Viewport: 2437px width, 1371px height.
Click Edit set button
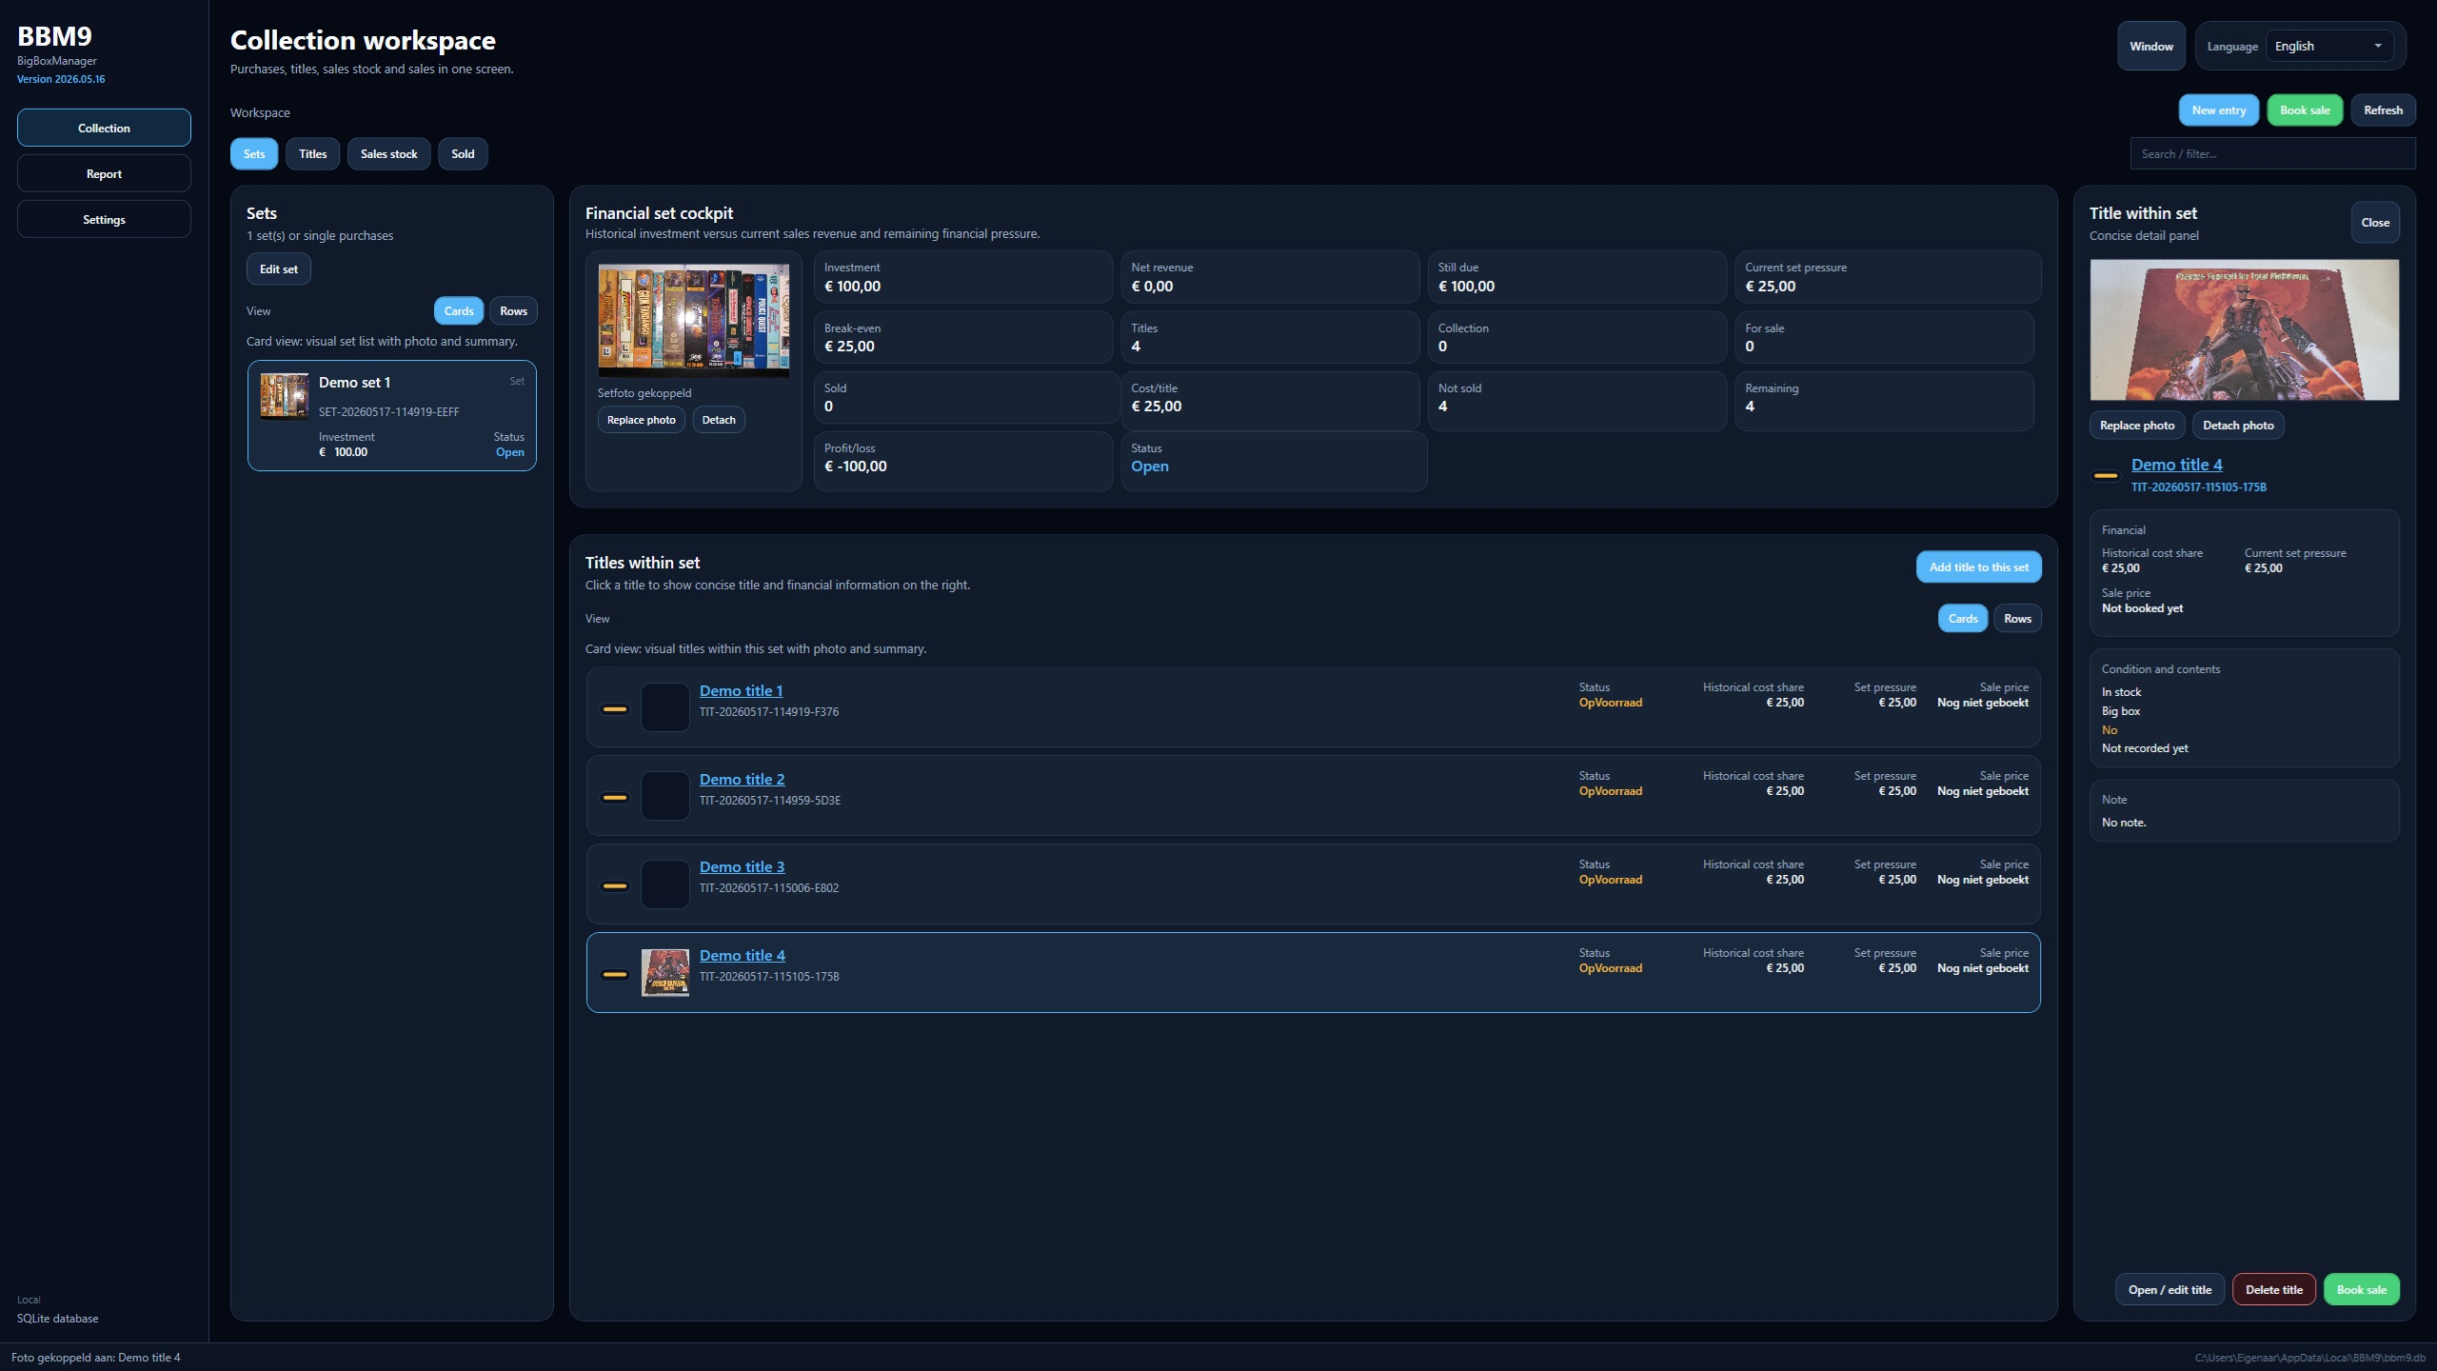[278, 269]
